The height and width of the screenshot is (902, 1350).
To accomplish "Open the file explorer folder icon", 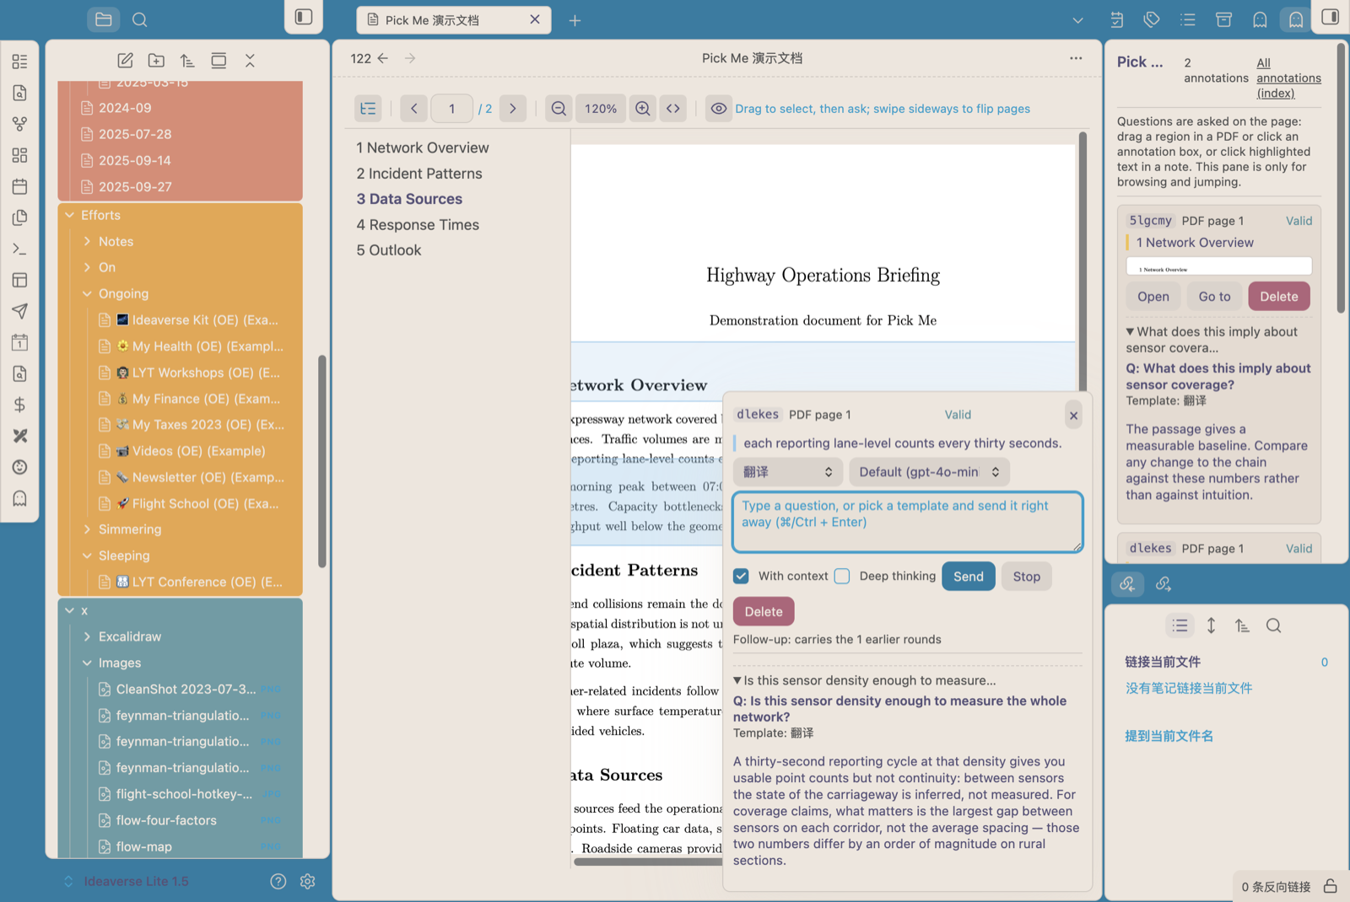I will coord(104,19).
